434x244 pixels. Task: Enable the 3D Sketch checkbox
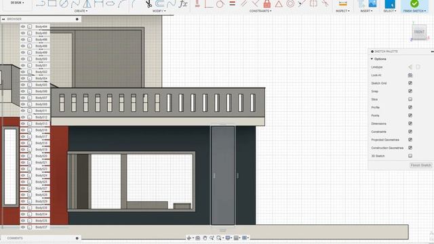[410, 156]
